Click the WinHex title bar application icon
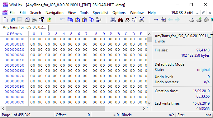Screen dimensions: 213x118 coord(5,5)
